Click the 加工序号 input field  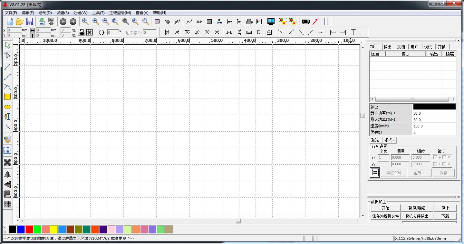click(150, 32)
